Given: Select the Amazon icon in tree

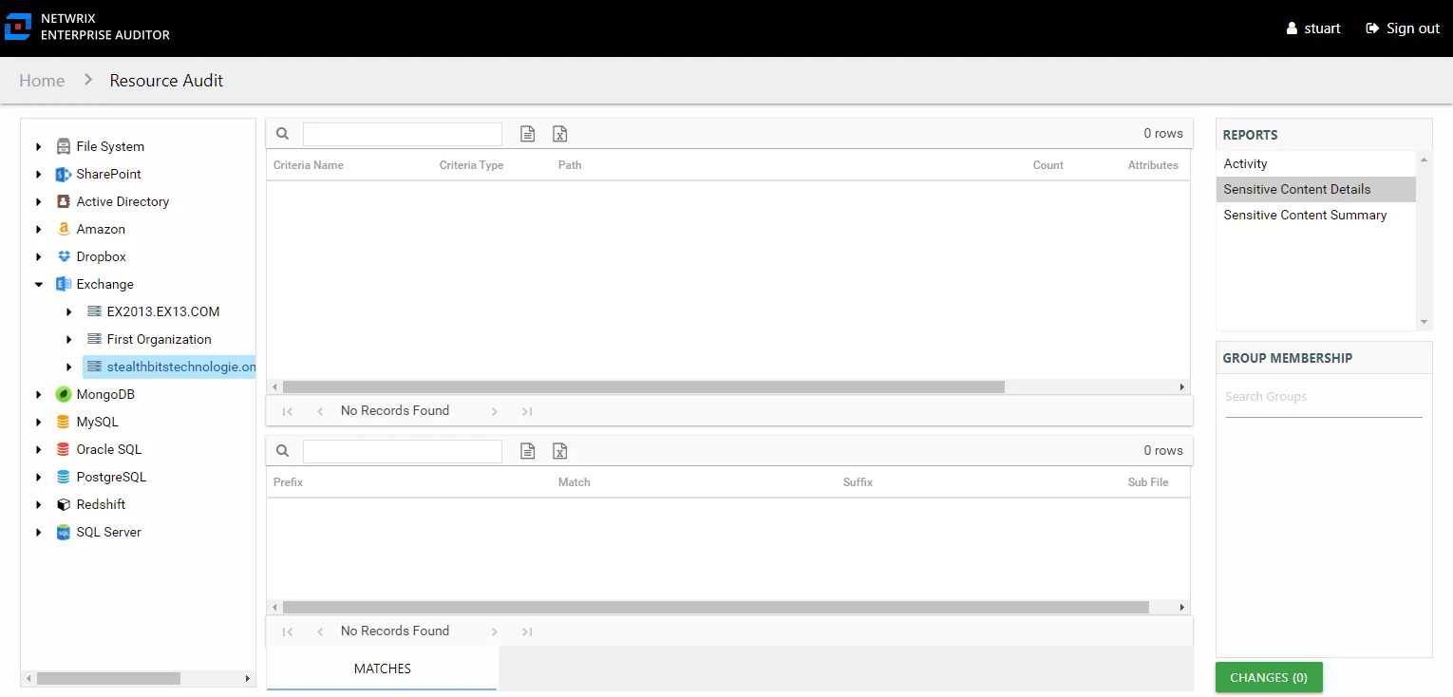Looking at the screenshot, I should 64,229.
